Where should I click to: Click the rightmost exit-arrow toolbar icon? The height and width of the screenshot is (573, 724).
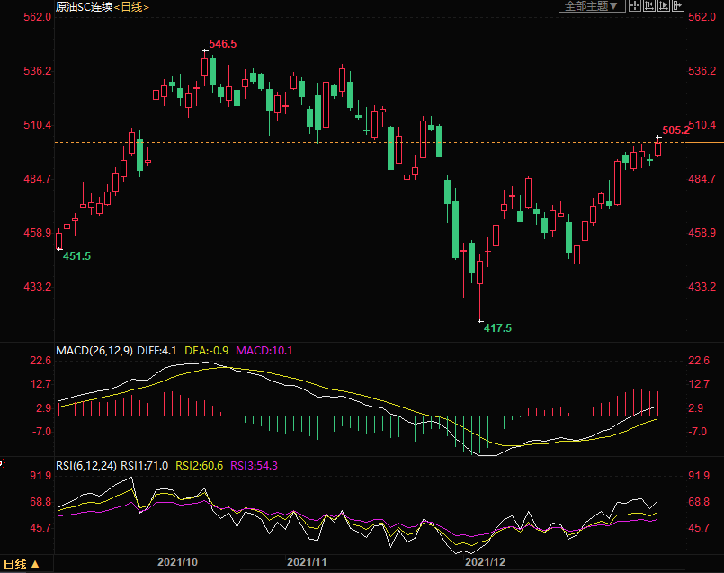pyautogui.click(x=678, y=5)
